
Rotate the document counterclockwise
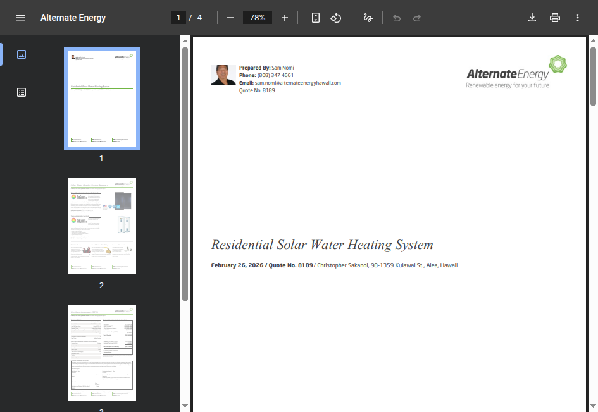coord(336,18)
